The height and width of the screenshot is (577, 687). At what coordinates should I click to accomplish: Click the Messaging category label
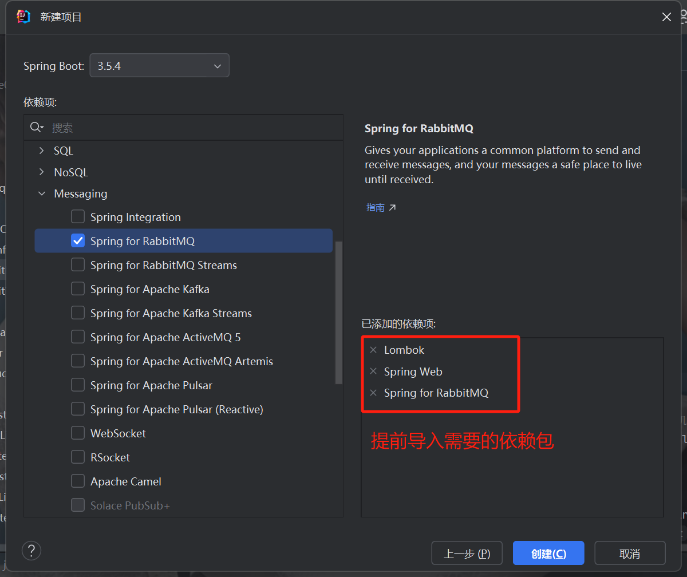(x=81, y=194)
